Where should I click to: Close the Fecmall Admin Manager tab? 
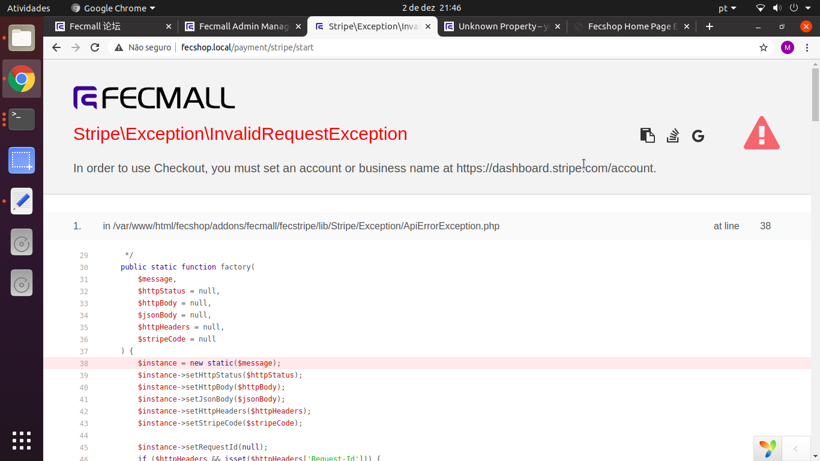[298, 26]
